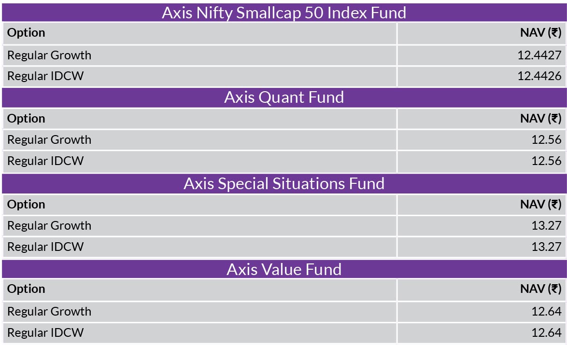Click the Option column header in Value Fund table
The height and width of the screenshot is (345, 567).
tap(26, 289)
